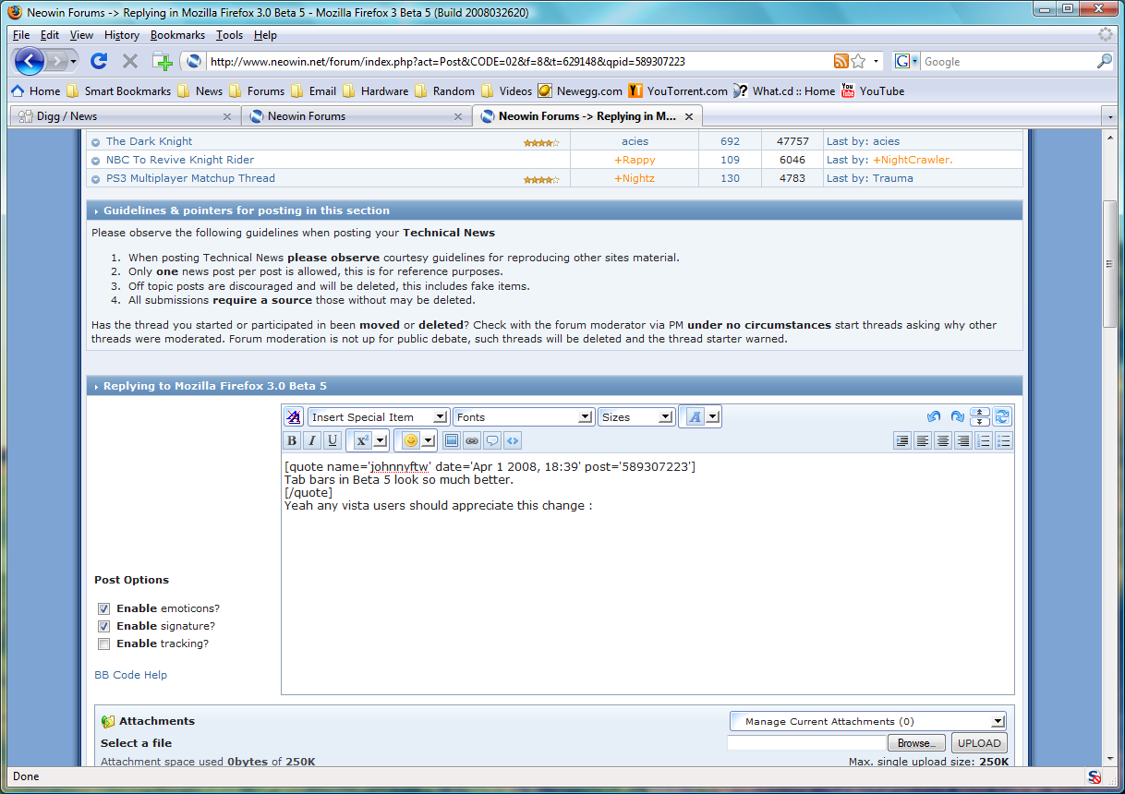Click the resize editor box icon
The height and width of the screenshot is (794, 1125).
click(x=980, y=417)
